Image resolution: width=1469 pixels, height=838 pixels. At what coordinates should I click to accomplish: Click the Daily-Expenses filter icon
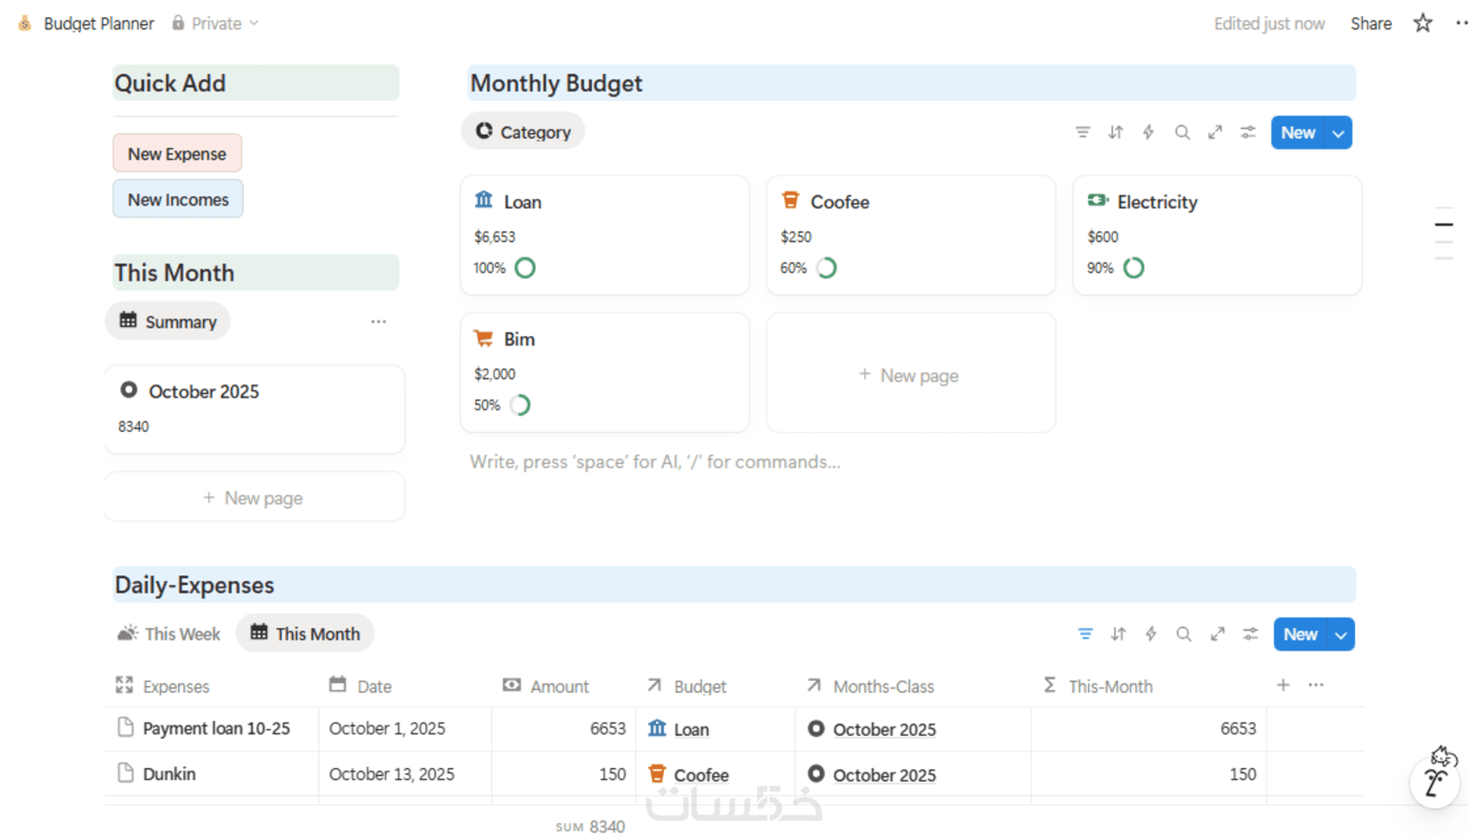coord(1085,634)
